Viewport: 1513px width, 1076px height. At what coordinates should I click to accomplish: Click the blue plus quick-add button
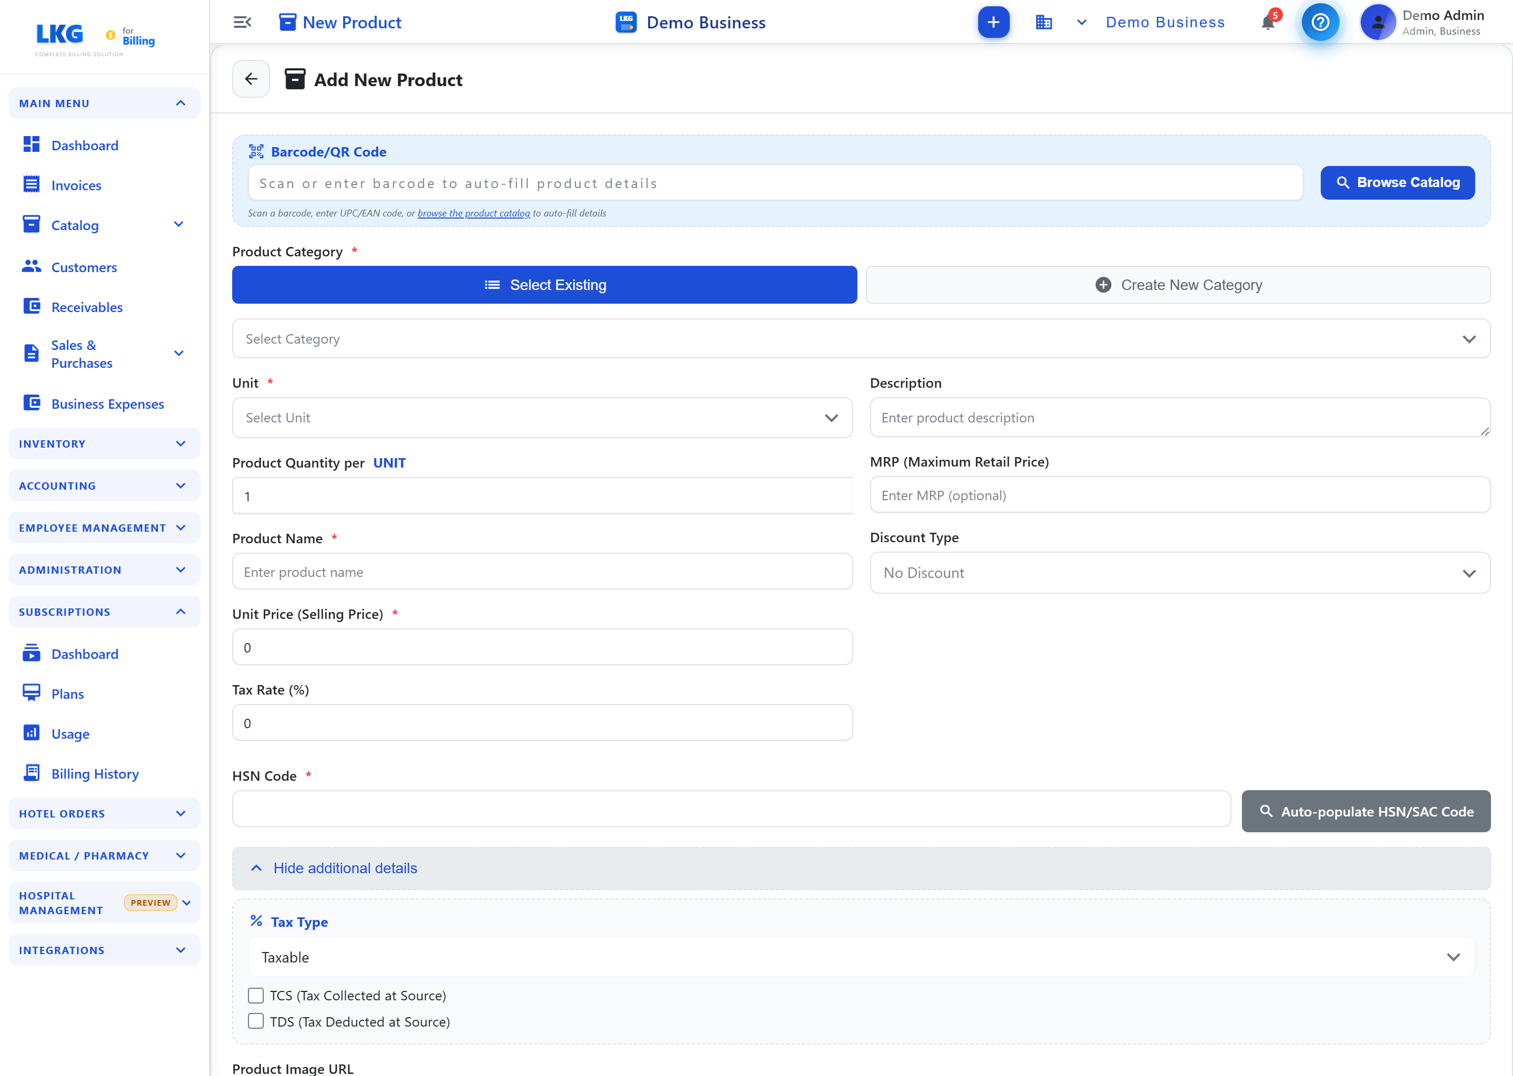pos(993,23)
